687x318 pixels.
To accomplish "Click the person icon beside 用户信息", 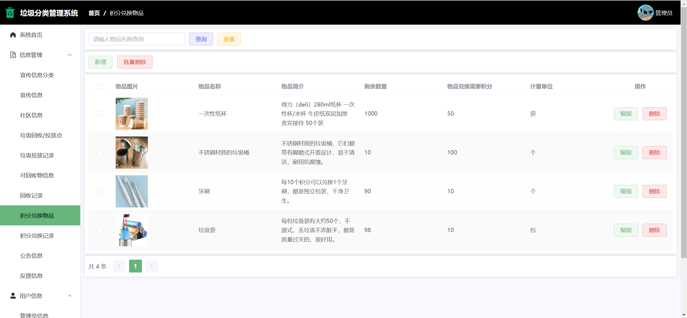I will (x=13, y=296).
